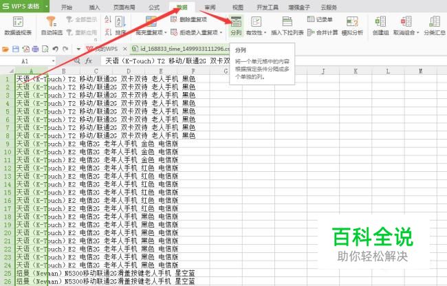Redo the last undone action

pyautogui.click(x=65, y=49)
